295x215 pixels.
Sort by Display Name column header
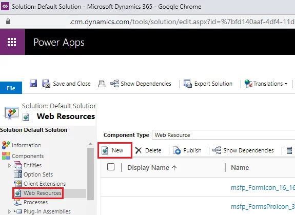click(148, 167)
